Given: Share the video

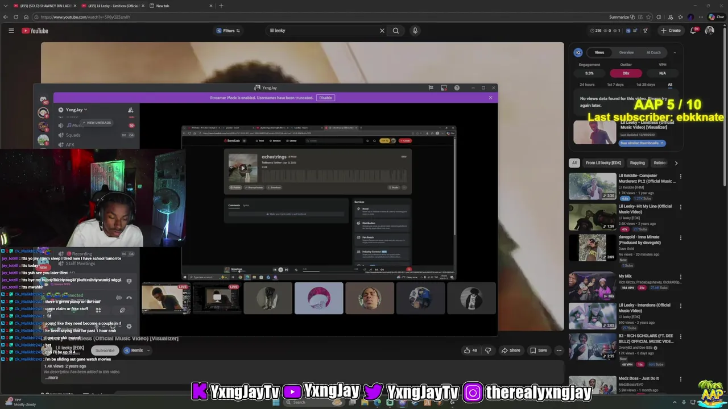Looking at the screenshot, I should click(510, 350).
